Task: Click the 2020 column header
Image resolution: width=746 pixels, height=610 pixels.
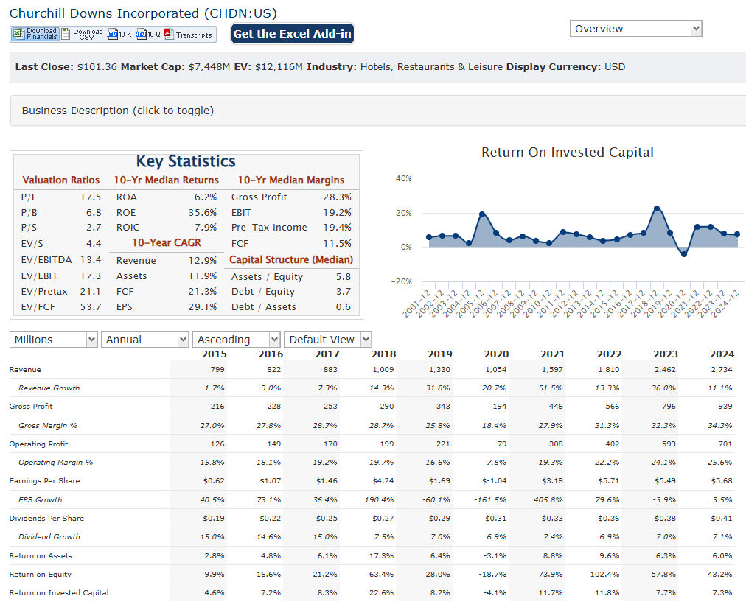Action: click(x=496, y=354)
